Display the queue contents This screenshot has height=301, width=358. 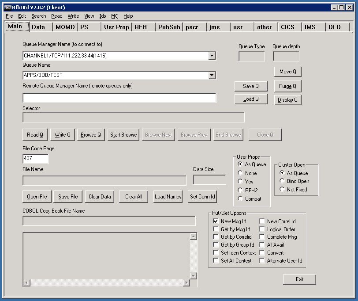287,99
